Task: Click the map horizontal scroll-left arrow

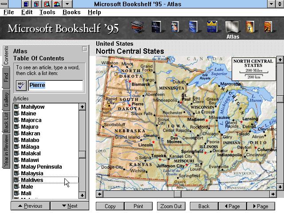Action: (99, 194)
